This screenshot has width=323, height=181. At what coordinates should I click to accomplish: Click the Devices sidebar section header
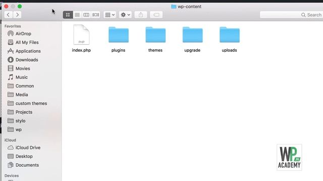click(12, 175)
